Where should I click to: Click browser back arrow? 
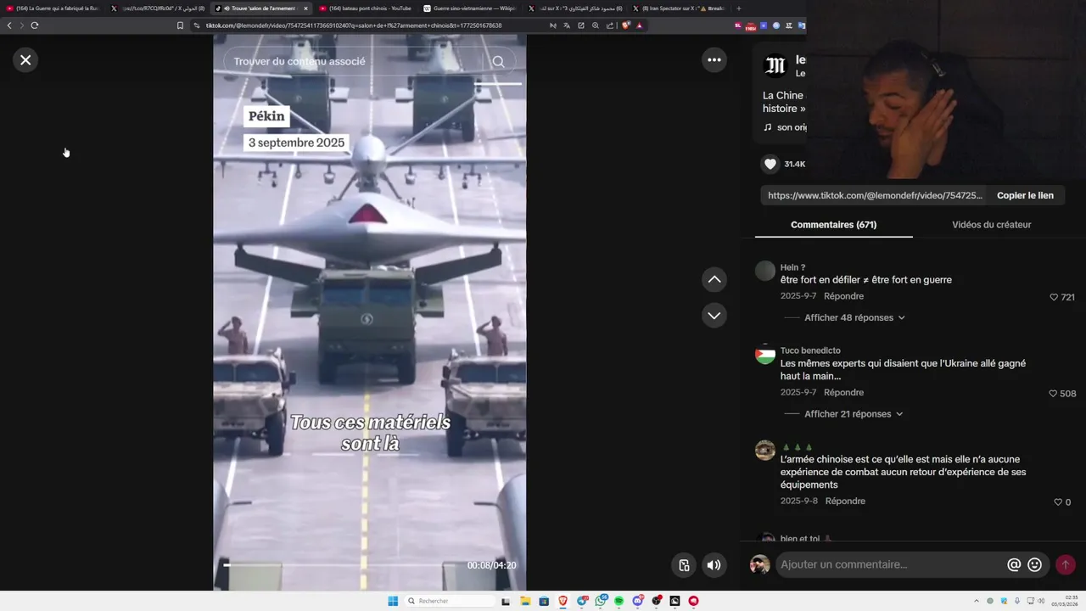click(9, 25)
